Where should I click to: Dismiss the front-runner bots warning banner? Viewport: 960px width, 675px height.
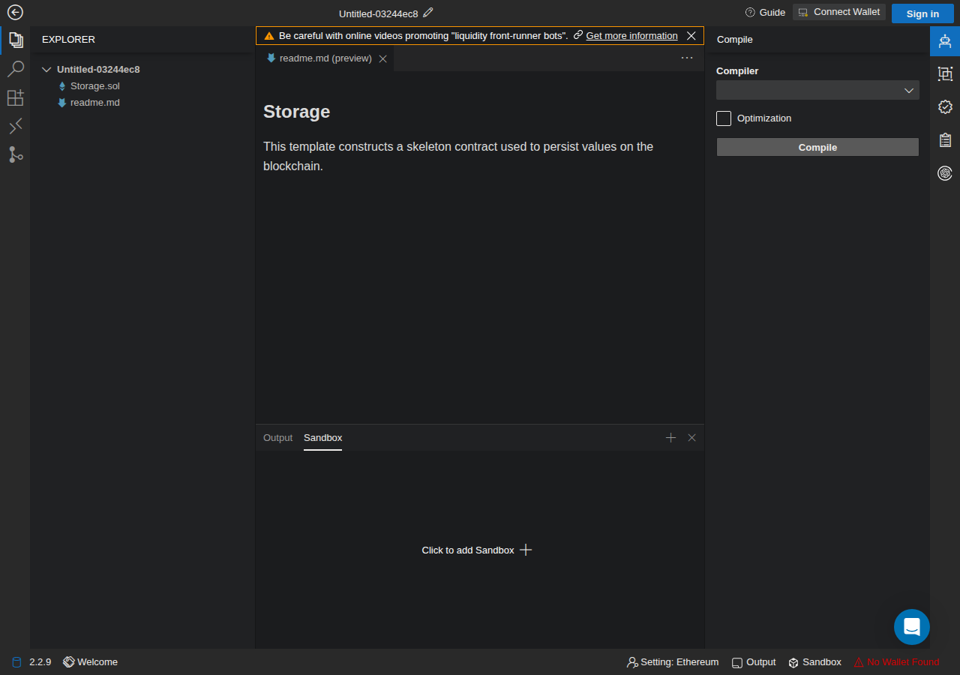click(x=691, y=35)
